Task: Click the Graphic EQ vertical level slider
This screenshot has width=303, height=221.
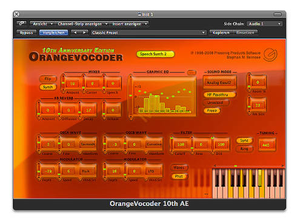Action: click(x=130, y=97)
